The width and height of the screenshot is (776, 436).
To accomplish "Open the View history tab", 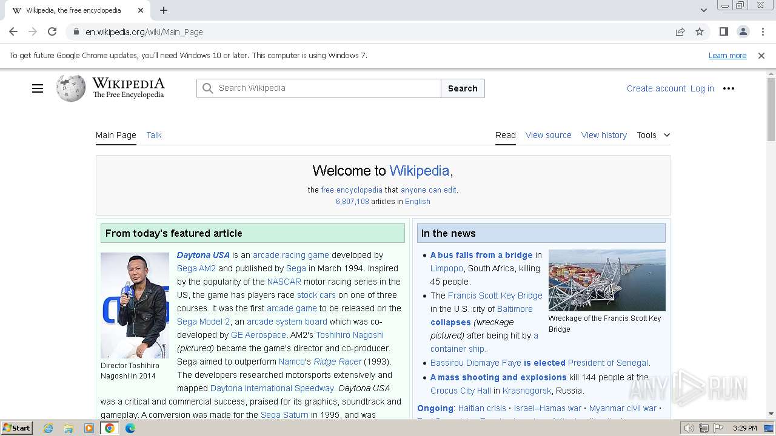I will [604, 135].
